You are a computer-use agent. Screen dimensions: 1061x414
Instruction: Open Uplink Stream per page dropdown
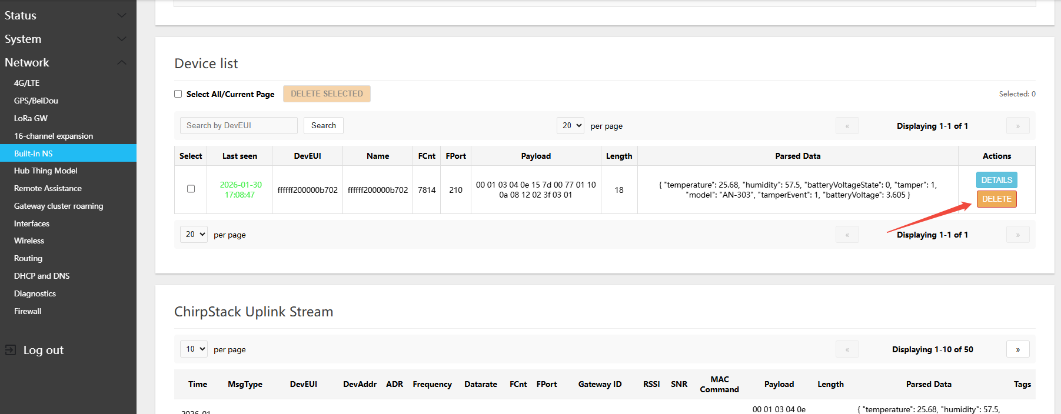tap(194, 349)
